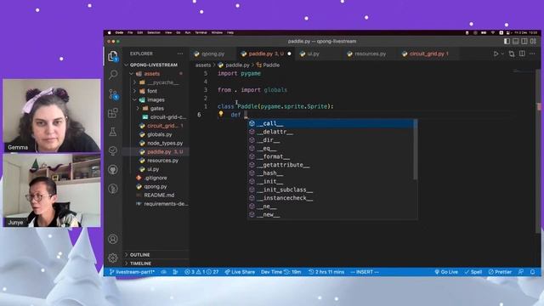Select __init__ from autocomplete list
This screenshot has width=544, height=306.
click(332, 181)
